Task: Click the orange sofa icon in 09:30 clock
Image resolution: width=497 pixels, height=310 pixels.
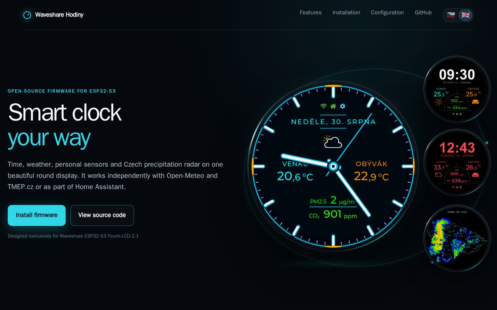Action: point(475,102)
